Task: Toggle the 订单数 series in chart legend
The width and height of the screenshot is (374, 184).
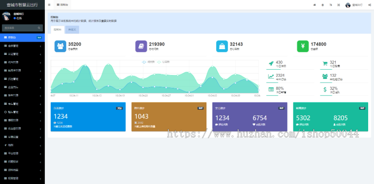Action: tap(163, 62)
